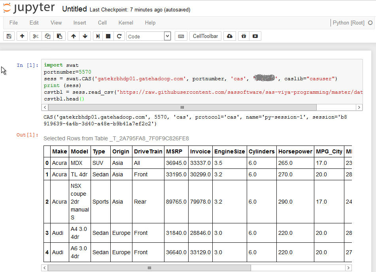This screenshot has width=376, height=272.
Task: Open the Kernel menu
Action: [x=126, y=23]
